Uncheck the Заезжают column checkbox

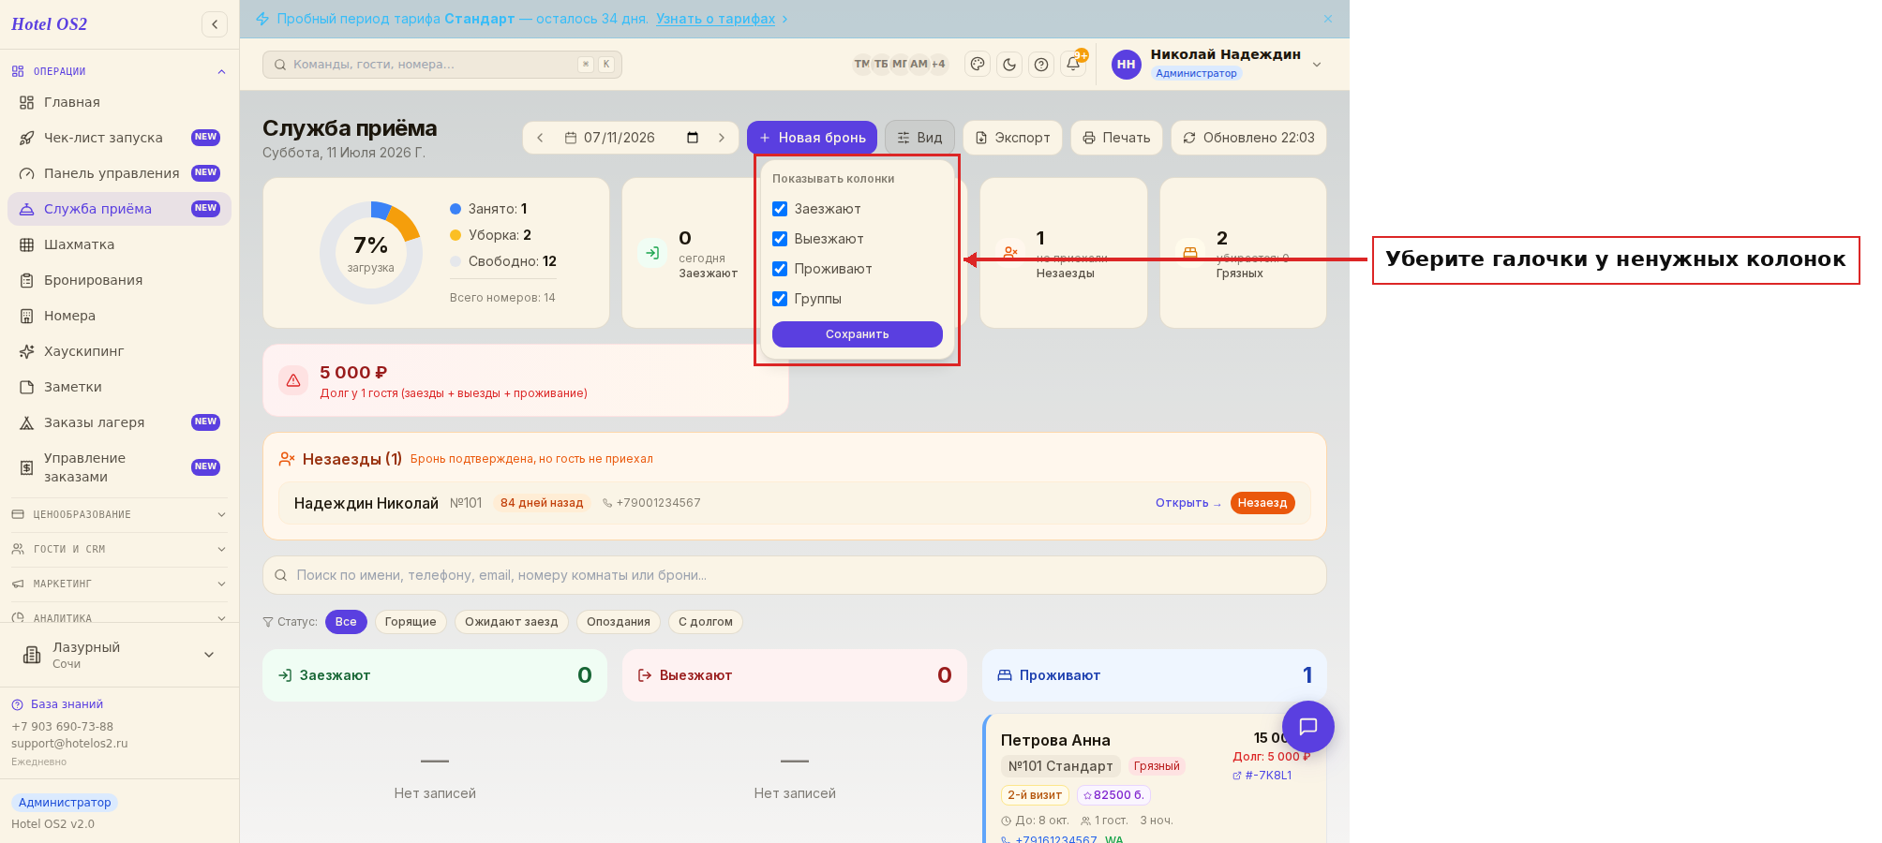(x=780, y=209)
